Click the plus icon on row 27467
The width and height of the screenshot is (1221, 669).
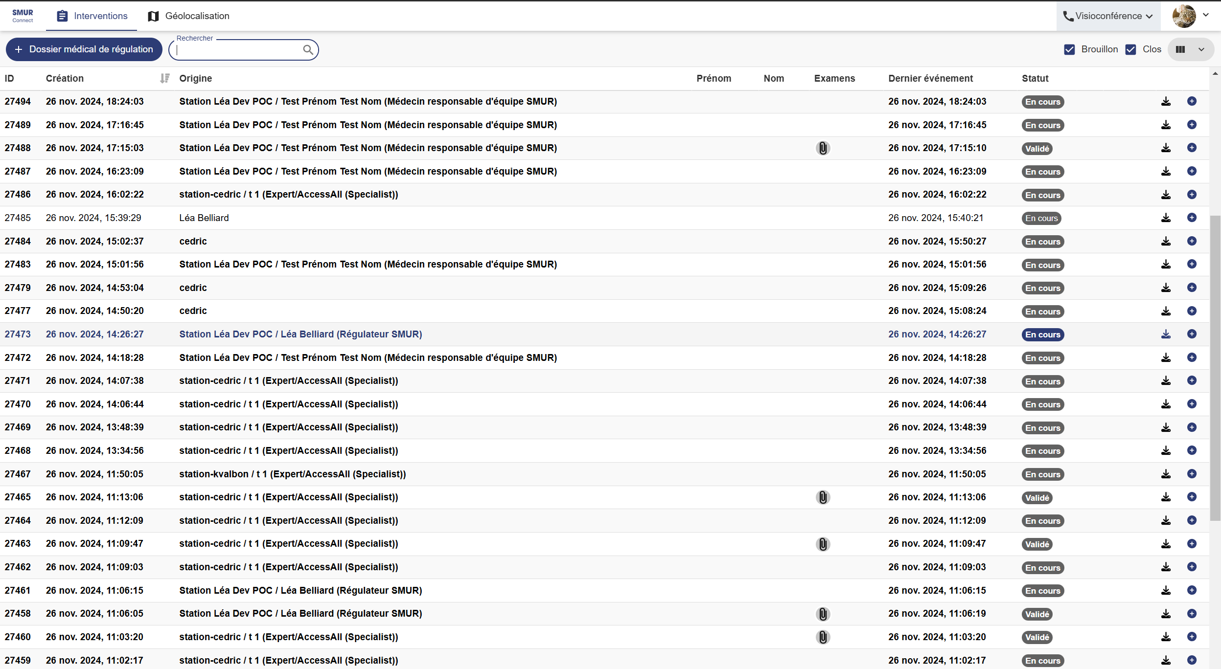[x=1192, y=474]
